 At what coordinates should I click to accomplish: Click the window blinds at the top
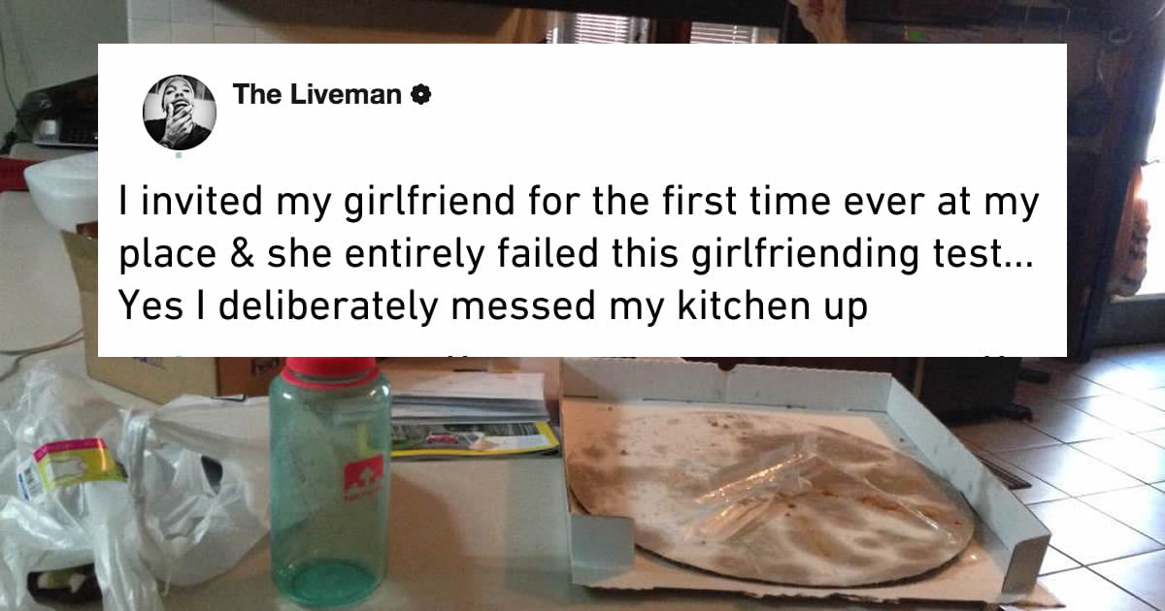(659, 28)
